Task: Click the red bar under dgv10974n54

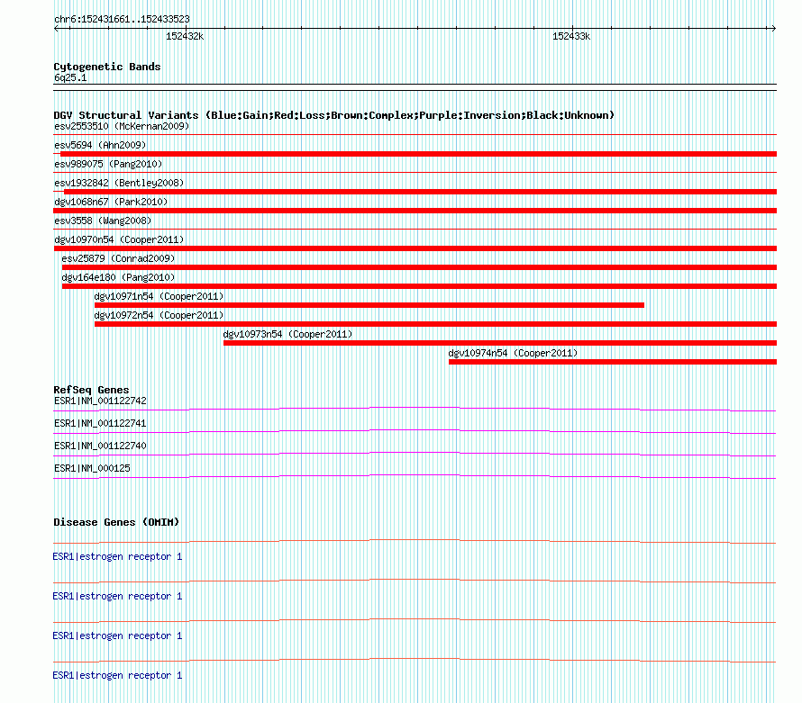Action: click(x=613, y=362)
